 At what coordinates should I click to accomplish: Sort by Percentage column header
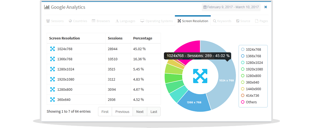146,38
